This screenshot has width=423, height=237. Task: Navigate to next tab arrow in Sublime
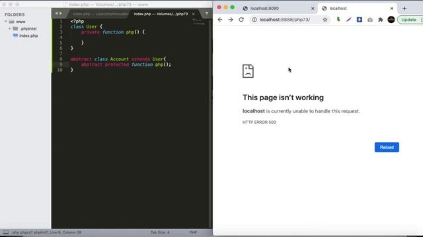point(61,13)
